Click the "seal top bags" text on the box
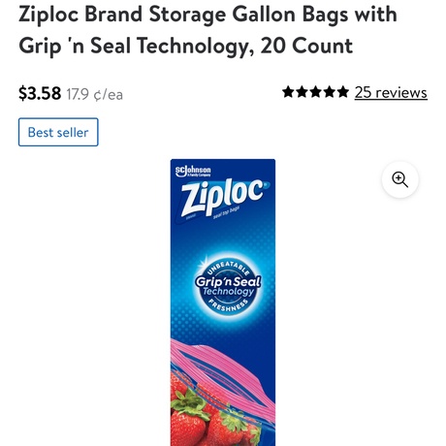 [x=226, y=212]
